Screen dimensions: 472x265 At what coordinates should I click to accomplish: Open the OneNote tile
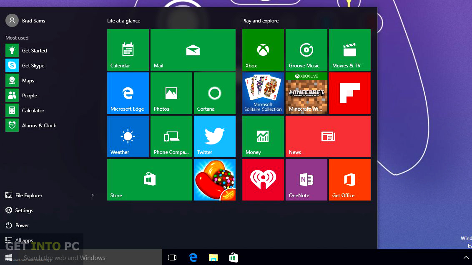306,180
